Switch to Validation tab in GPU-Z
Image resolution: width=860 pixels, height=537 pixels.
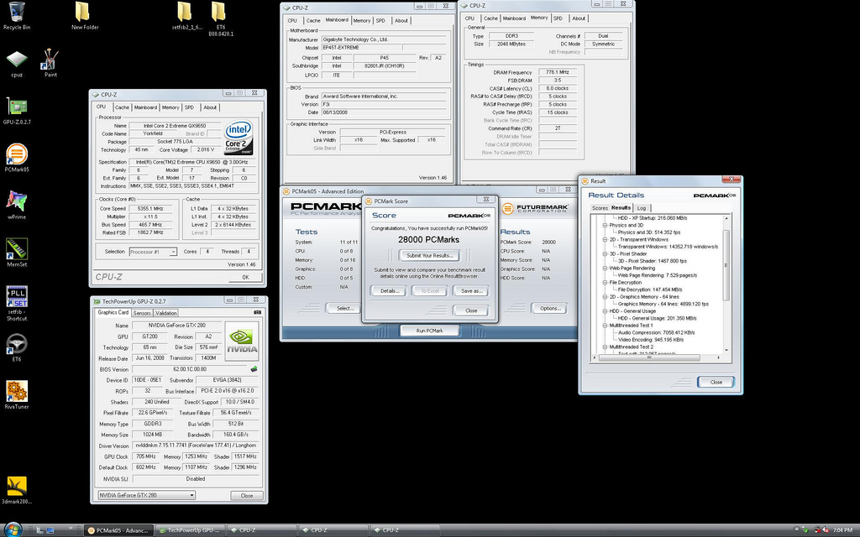point(166,313)
